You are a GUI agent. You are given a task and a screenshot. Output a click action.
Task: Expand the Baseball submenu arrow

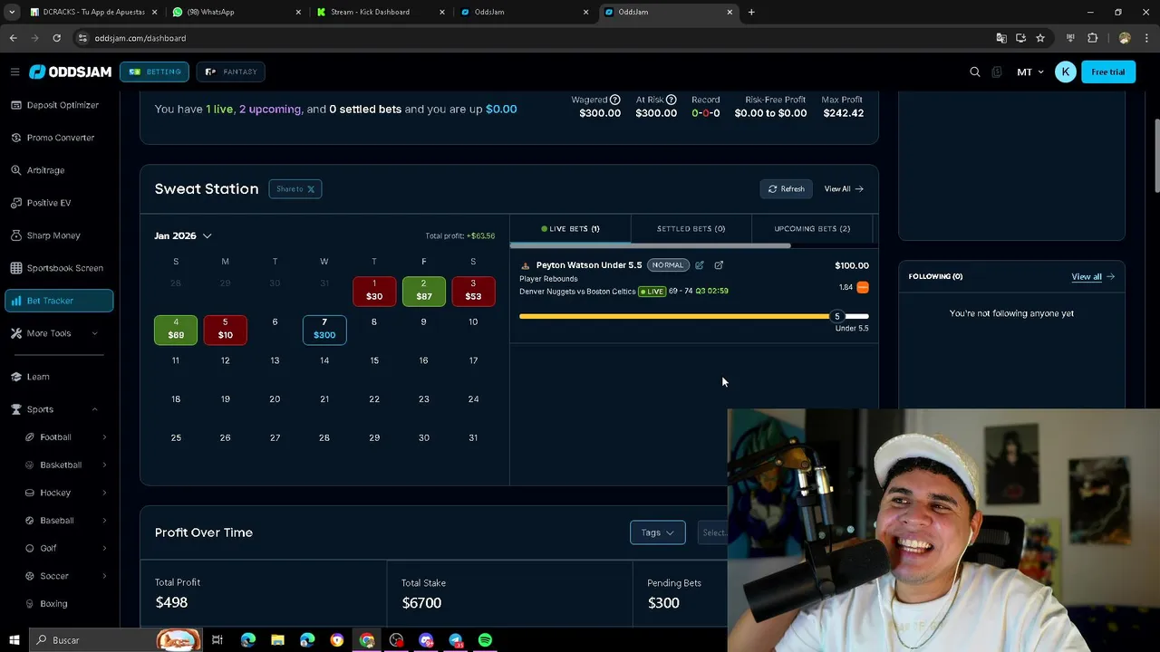click(104, 521)
